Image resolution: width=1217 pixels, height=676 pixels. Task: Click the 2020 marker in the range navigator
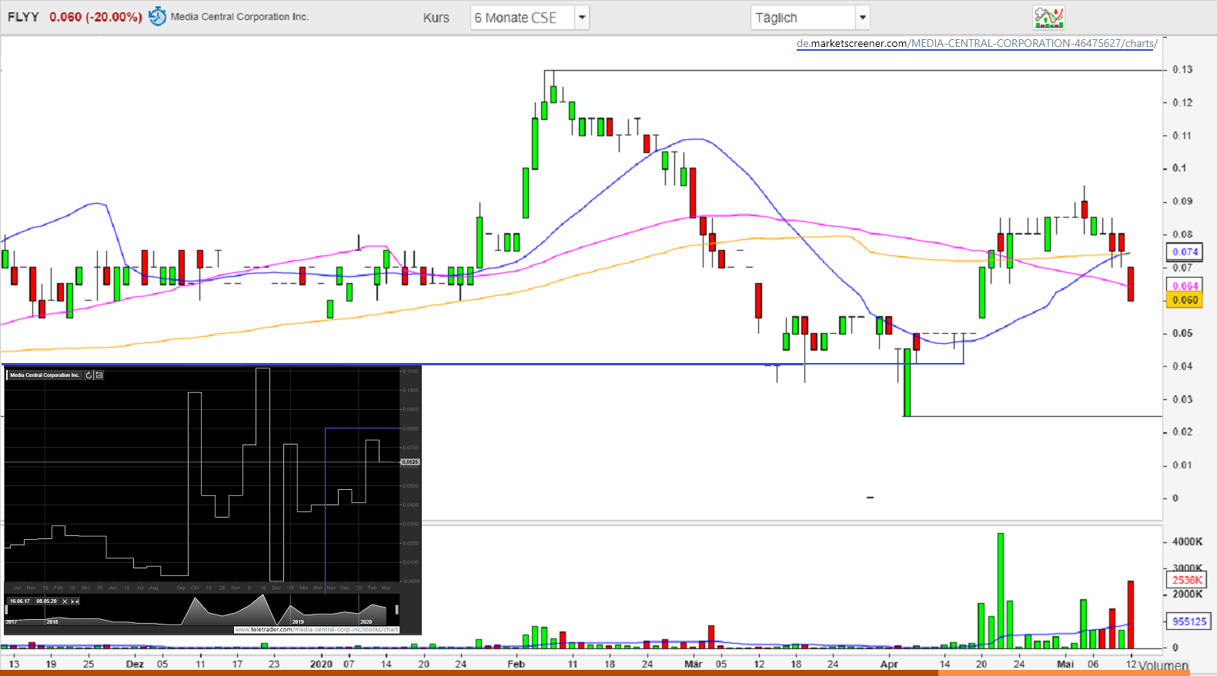tap(366, 621)
